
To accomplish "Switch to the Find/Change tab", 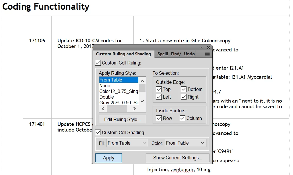I will point(175,54).
